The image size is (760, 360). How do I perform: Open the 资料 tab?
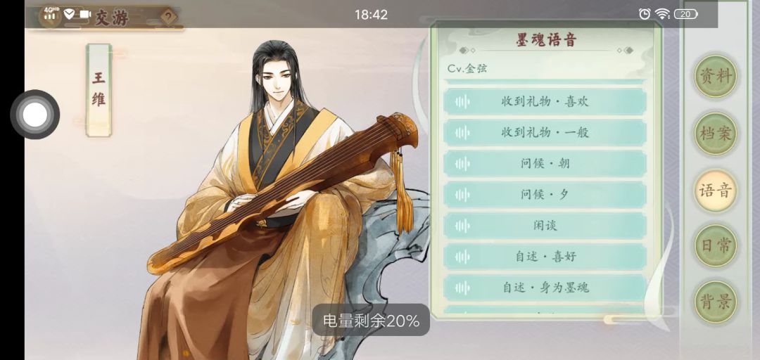(716, 76)
